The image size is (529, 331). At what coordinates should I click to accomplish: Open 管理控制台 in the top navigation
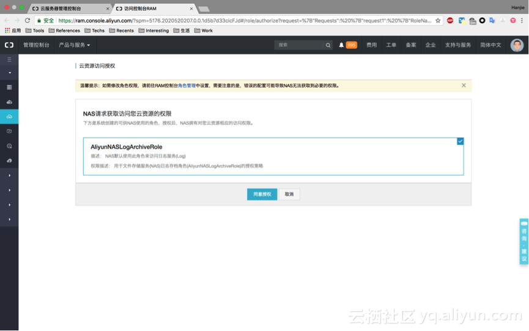pos(36,45)
